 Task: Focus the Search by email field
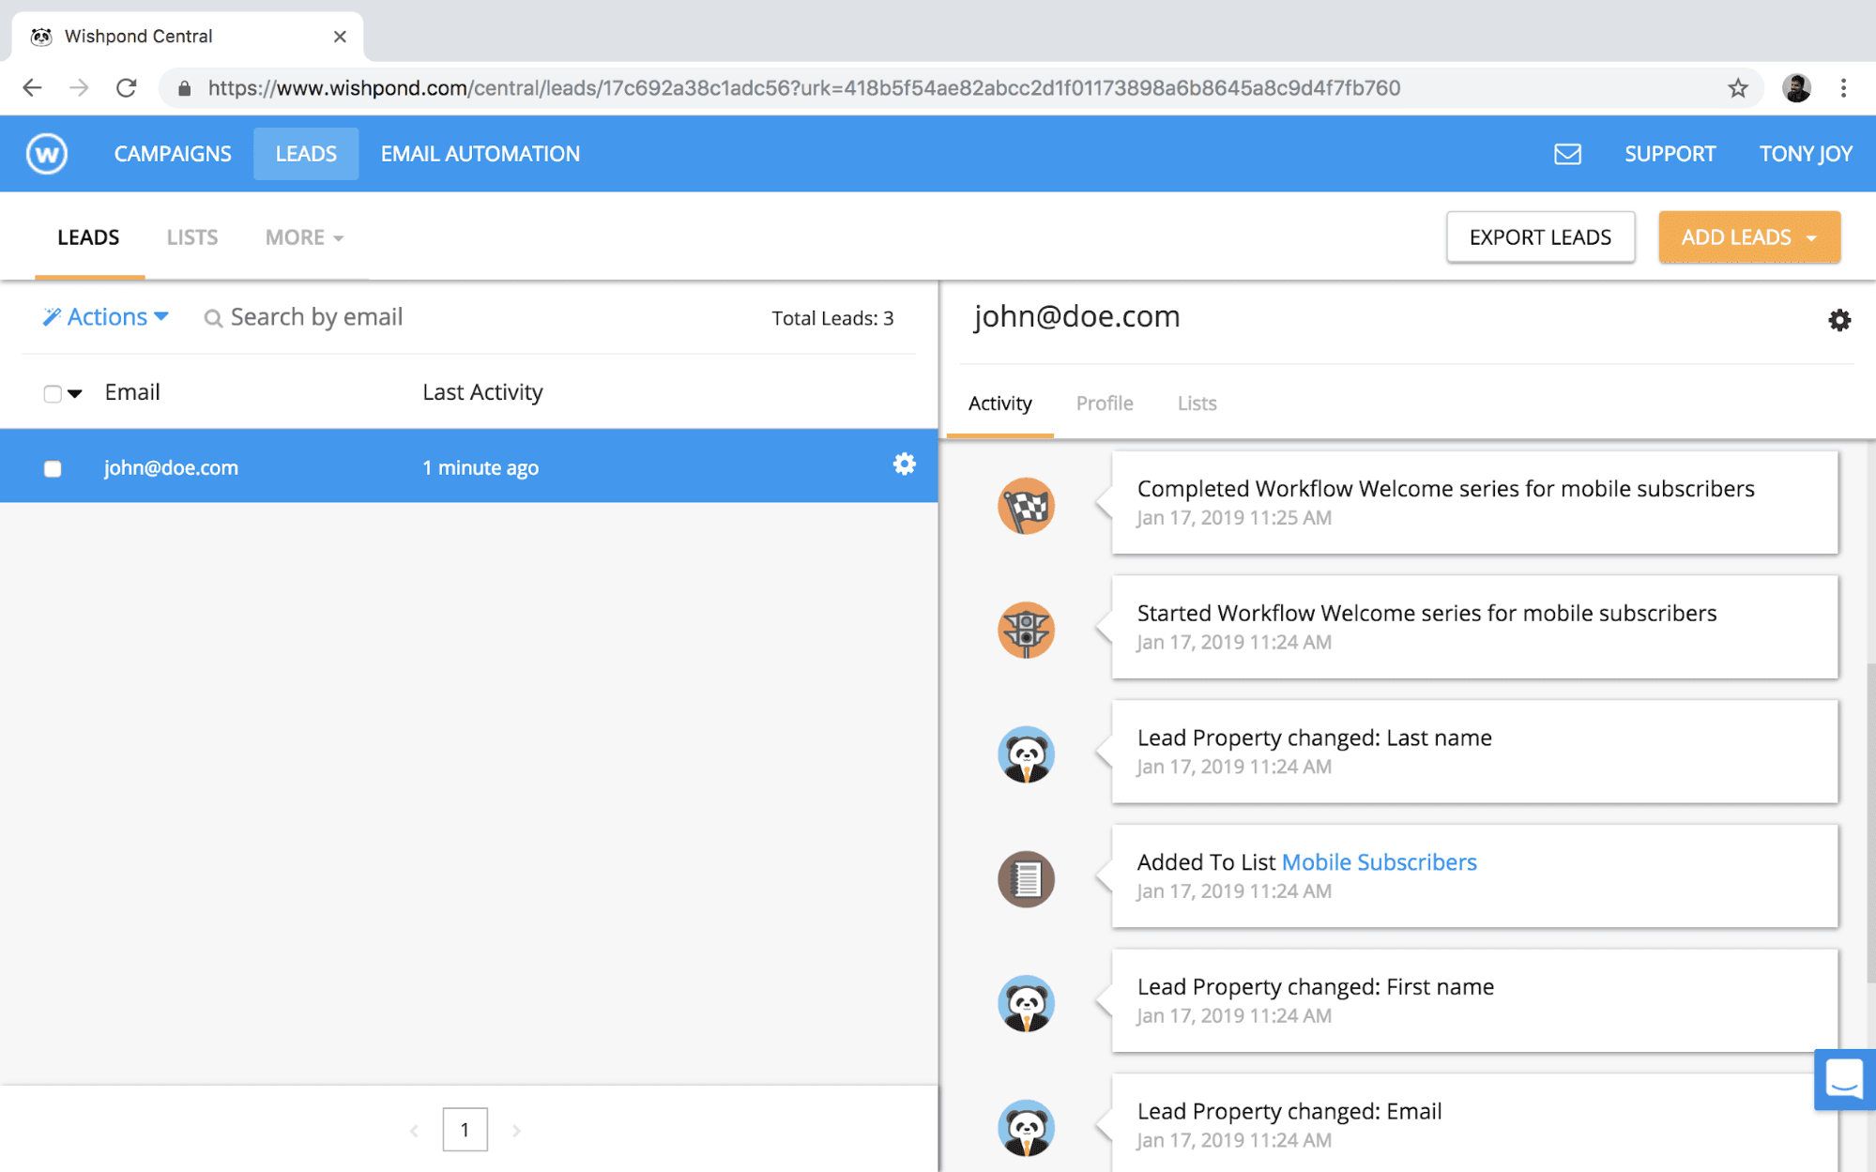[x=315, y=317]
